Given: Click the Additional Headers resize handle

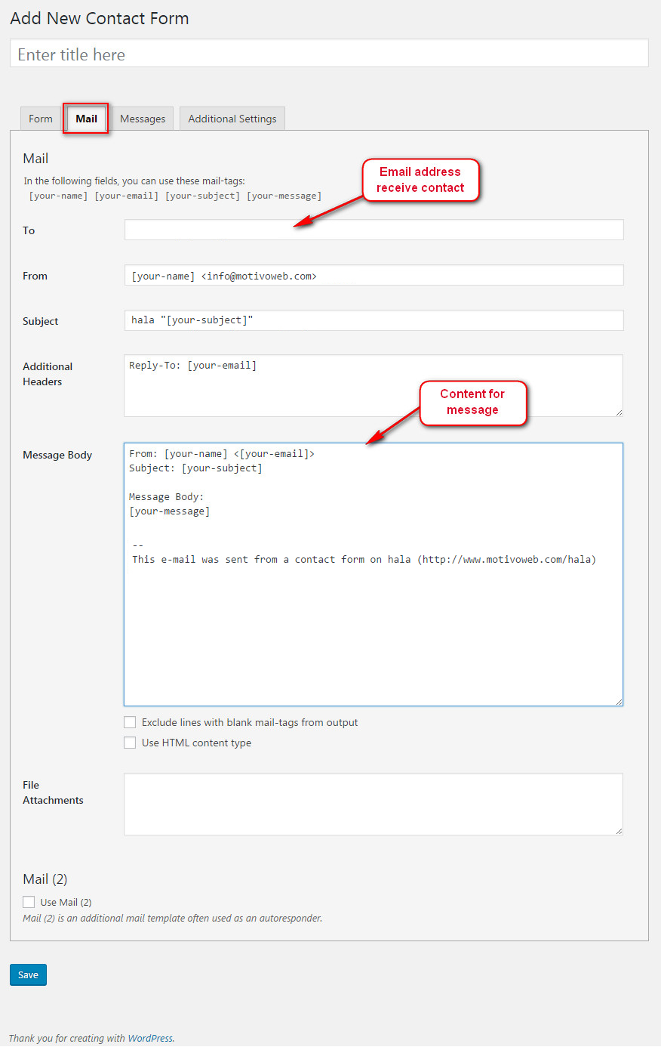Looking at the screenshot, I should click(619, 412).
